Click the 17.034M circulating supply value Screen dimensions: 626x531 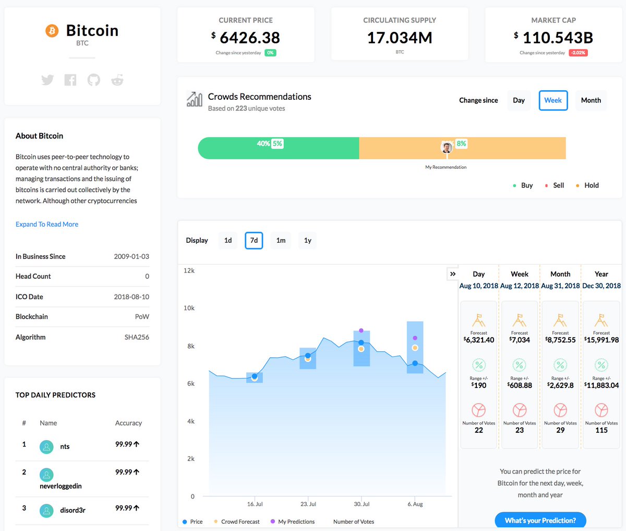tap(400, 38)
